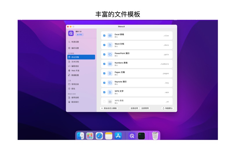
Task: Open Terminal from the Dock
Action: point(141,136)
